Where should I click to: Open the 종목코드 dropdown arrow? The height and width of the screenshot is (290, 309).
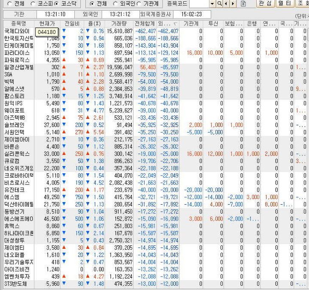(212, 3)
